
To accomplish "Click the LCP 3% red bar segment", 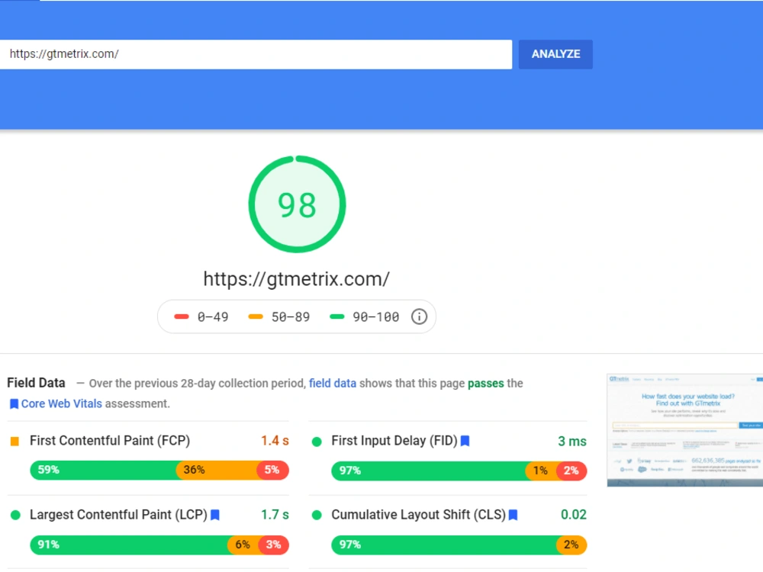I will tap(274, 545).
